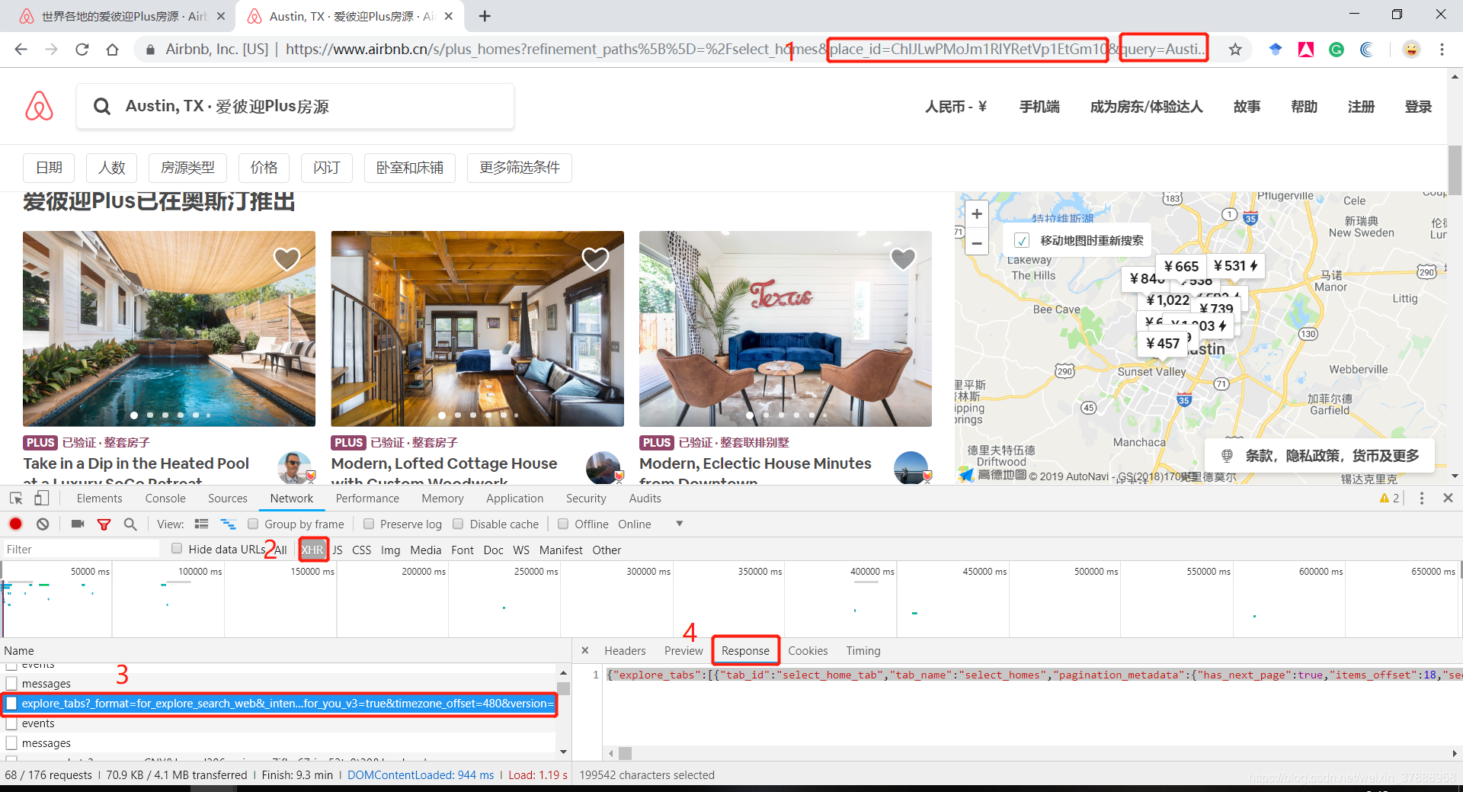Viewport: 1463px width, 792px height.
Task: Click the search magnifier in the Airbnb search box
Action: (102, 107)
